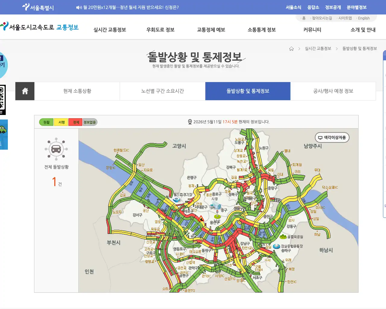Click the 서울특별시 logo in top bar
Screen dimensions: 386x309
(x=38, y=7)
